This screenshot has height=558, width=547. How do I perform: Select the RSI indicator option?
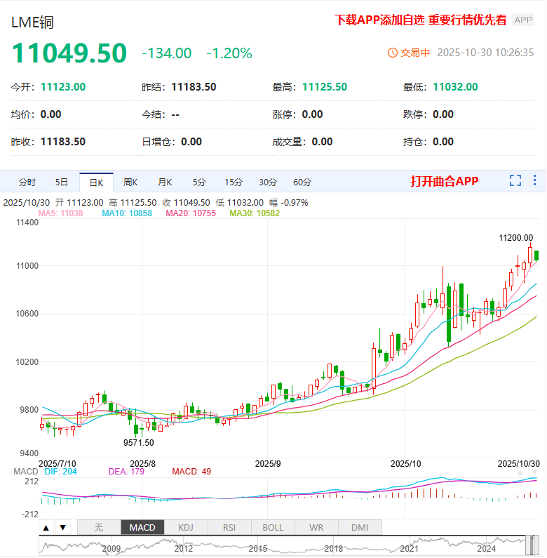229,528
